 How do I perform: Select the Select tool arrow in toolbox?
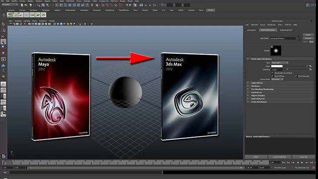(3, 24)
